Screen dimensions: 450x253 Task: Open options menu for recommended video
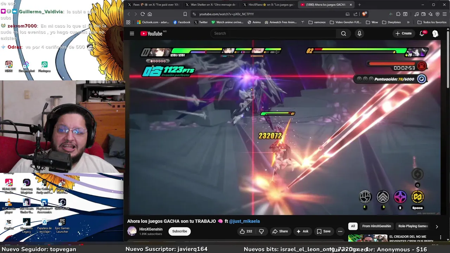pyautogui.click(x=441, y=238)
